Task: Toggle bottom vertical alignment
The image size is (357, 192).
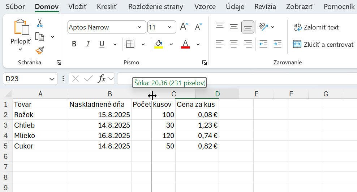Action: tap(248, 27)
